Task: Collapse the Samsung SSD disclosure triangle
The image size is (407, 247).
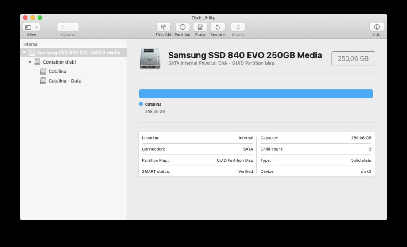Action: click(24, 53)
